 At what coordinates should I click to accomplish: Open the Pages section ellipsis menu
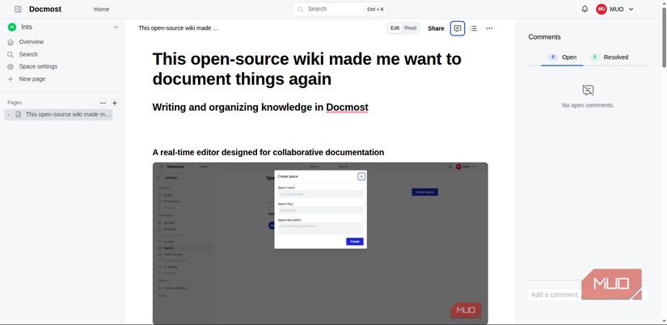103,103
